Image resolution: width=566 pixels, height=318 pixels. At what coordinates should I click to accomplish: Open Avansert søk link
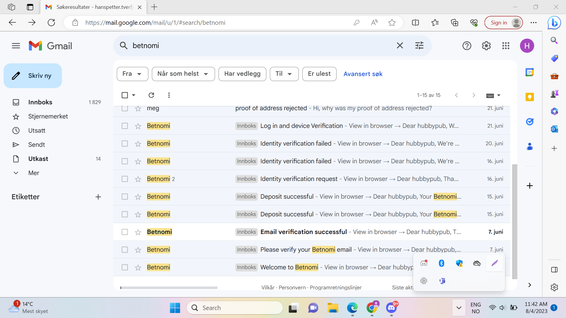pyautogui.click(x=363, y=74)
